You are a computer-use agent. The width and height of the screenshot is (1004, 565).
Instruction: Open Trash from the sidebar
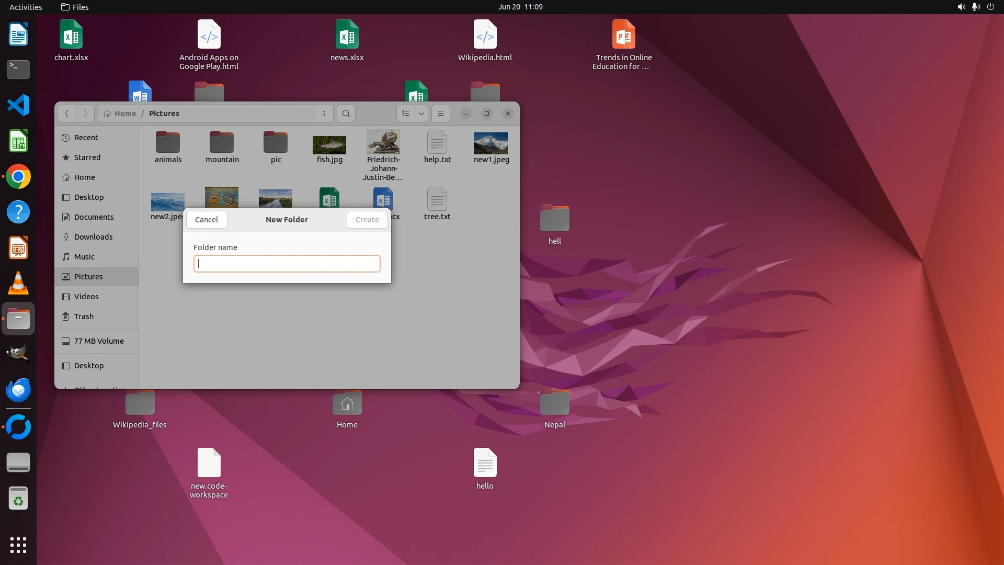coord(84,317)
